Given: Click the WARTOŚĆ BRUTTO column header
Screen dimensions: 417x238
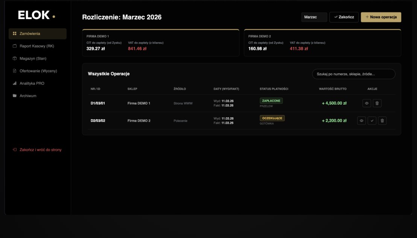Looking at the screenshot, I should (x=333, y=89).
